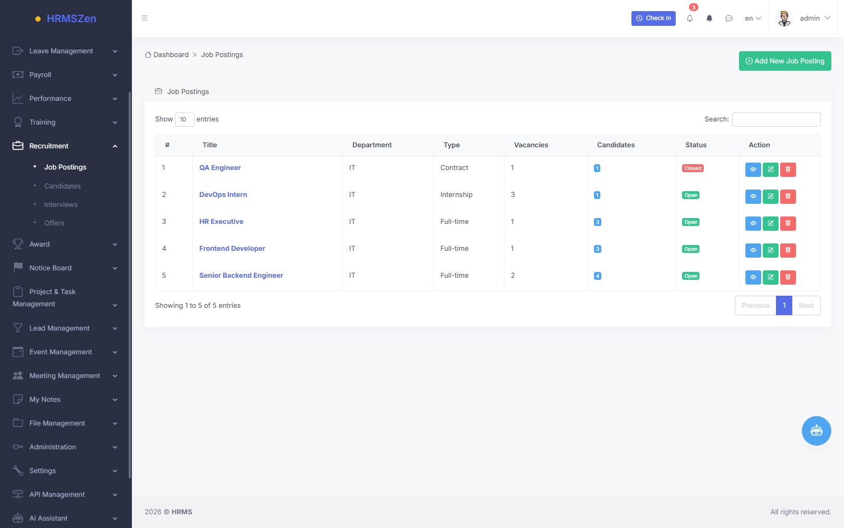
Task: Collapse the Recruitment menu
Action: [66, 146]
